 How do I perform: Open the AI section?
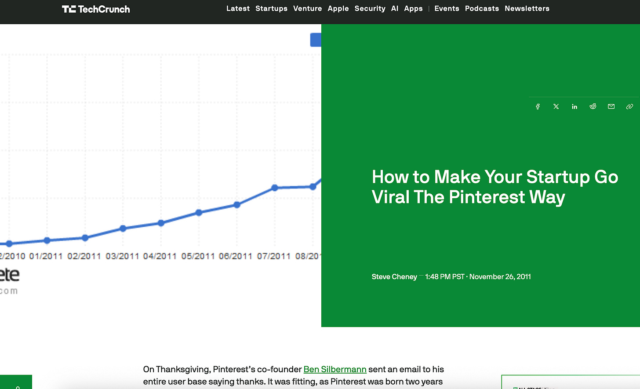point(395,8)
